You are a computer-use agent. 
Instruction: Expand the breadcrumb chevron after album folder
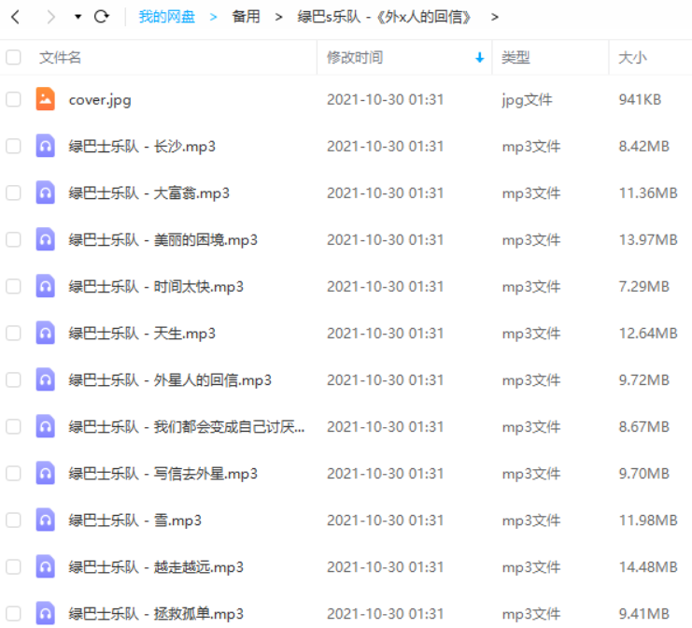pyautogui.click(x=494, y=17)
